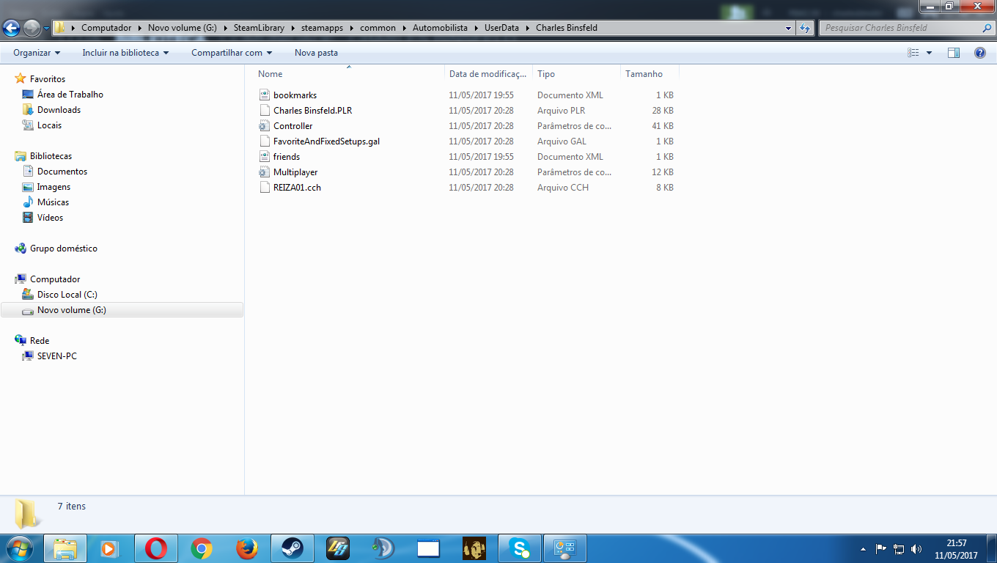This screenshot has width=997, height=563.
Task: Navigate to common in the breadcrumb
Action: (378, 28)
